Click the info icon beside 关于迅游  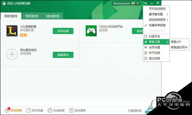(x=146, y=53)
